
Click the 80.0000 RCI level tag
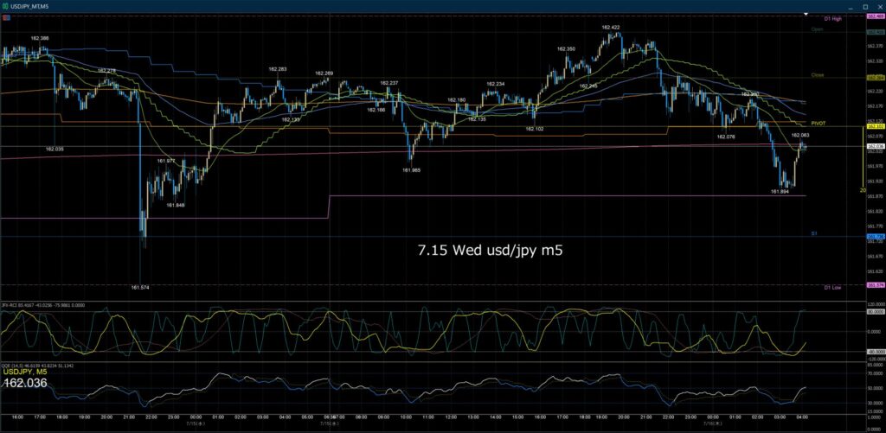876,311
